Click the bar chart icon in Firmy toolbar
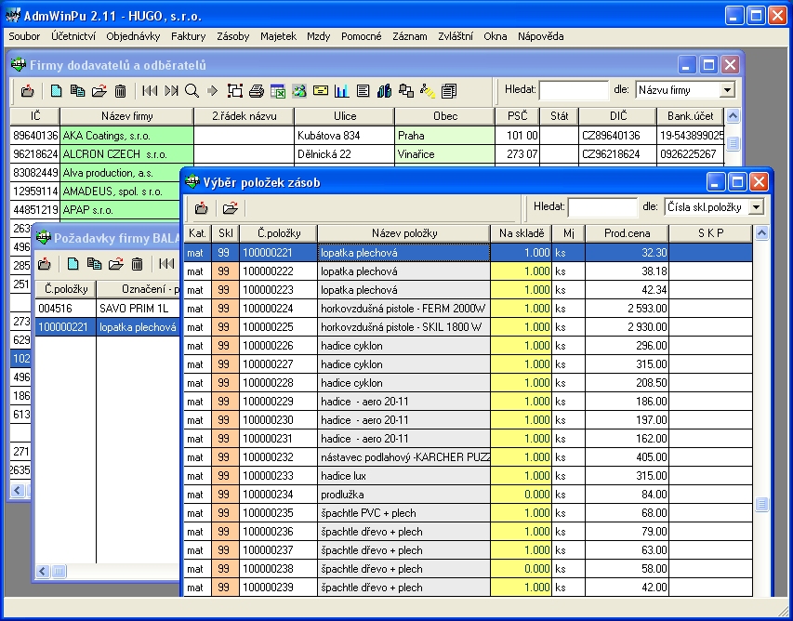Image resolution: width=793 pixels, height=621 pixels. tap(341, 90)
